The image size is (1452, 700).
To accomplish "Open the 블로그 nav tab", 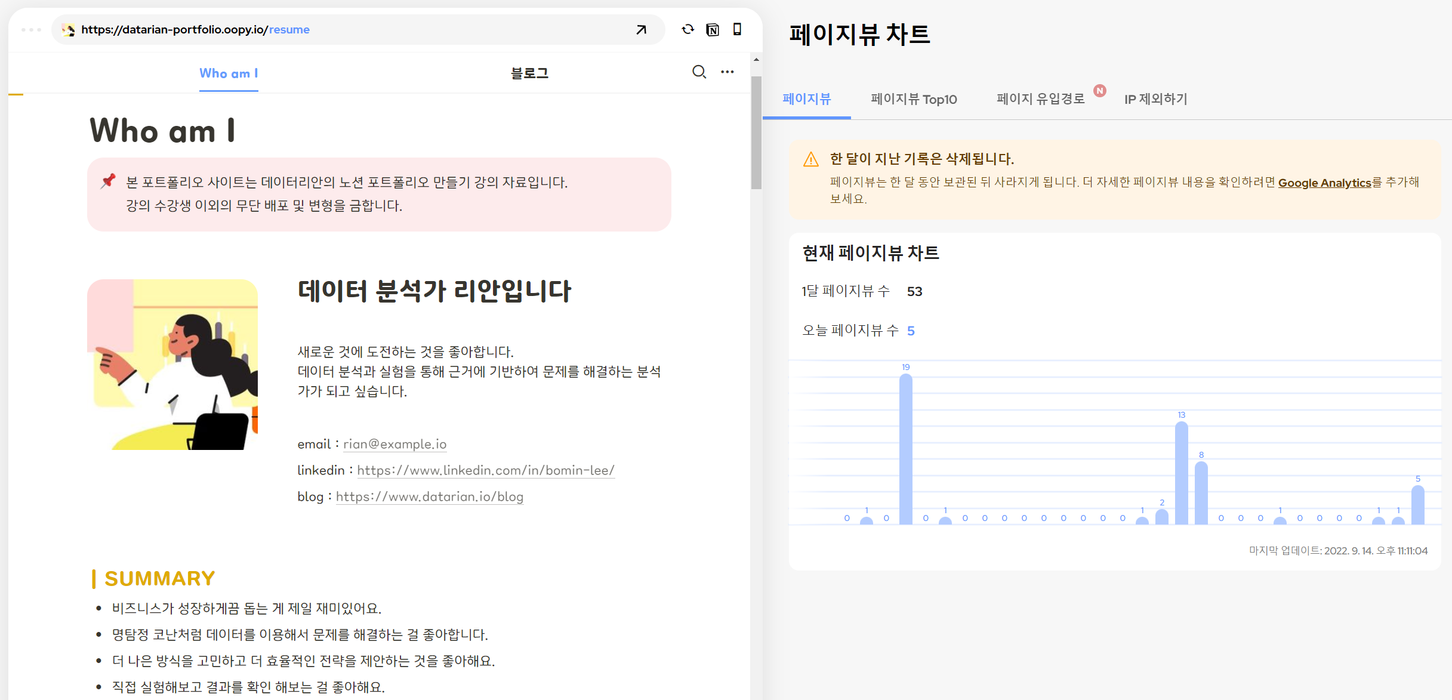I will 529,73.
